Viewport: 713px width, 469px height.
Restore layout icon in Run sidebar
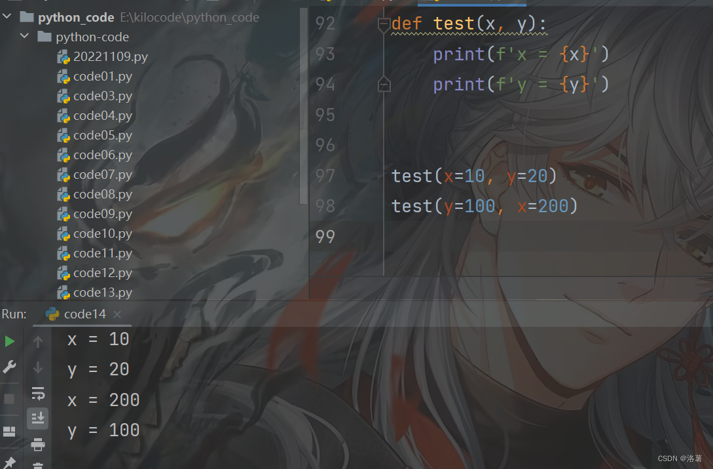pos(9,431)
